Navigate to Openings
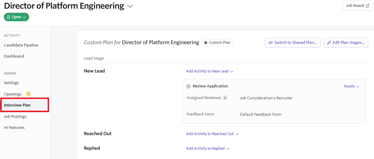 click(x=13, y=94)
